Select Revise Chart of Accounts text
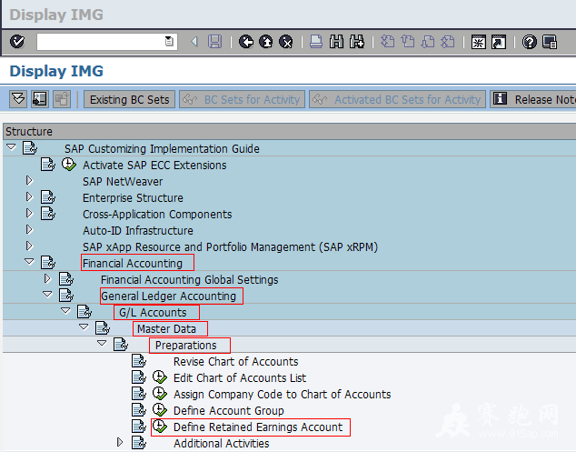The width and height of the screenshot is (576, 452). point(236,362)
